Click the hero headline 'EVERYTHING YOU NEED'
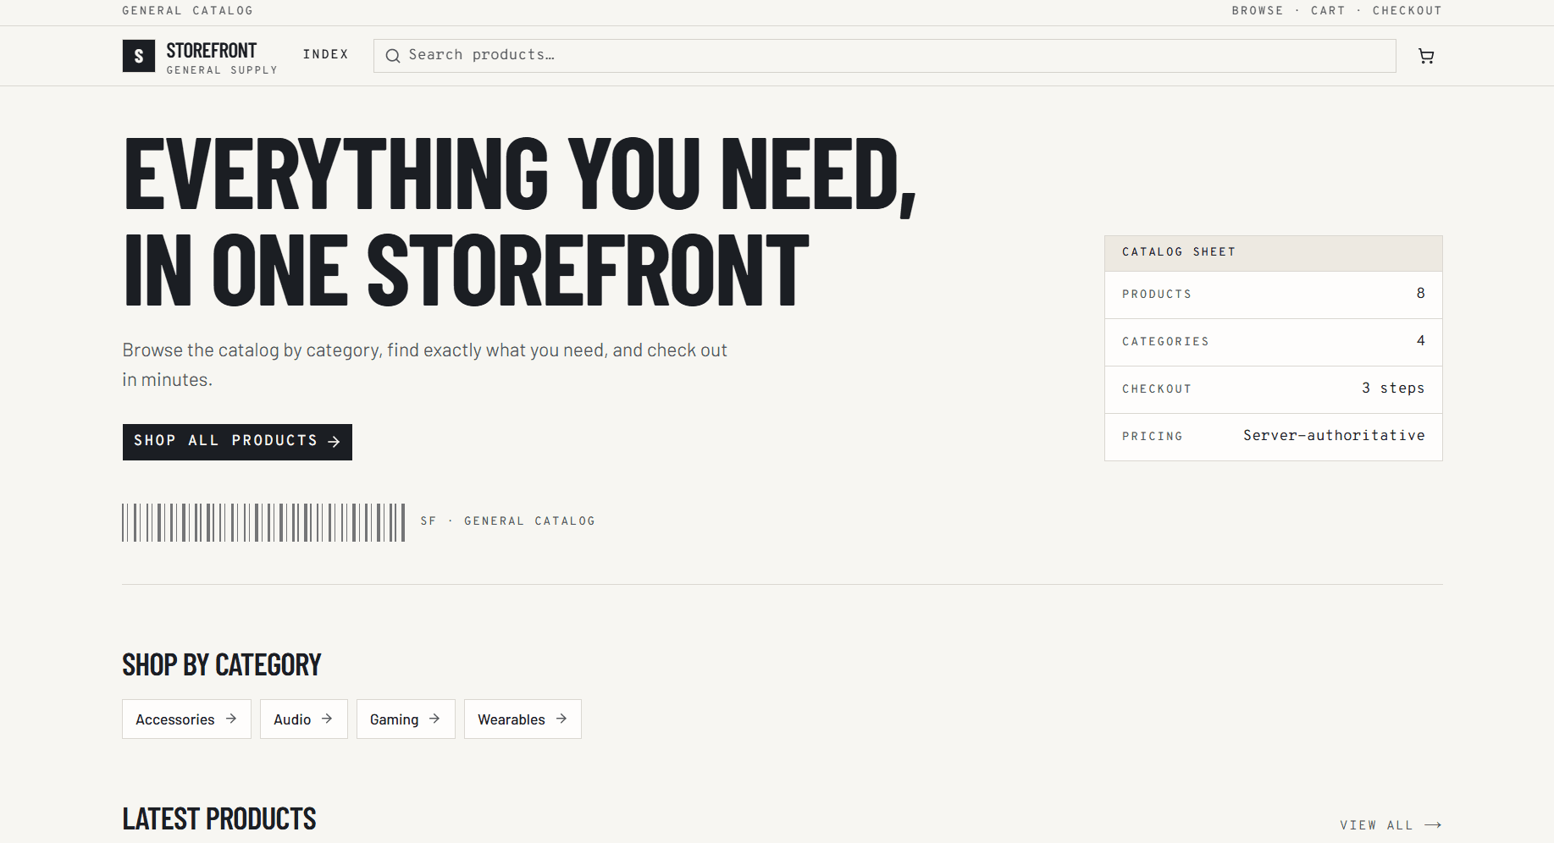 click(520, 174)
